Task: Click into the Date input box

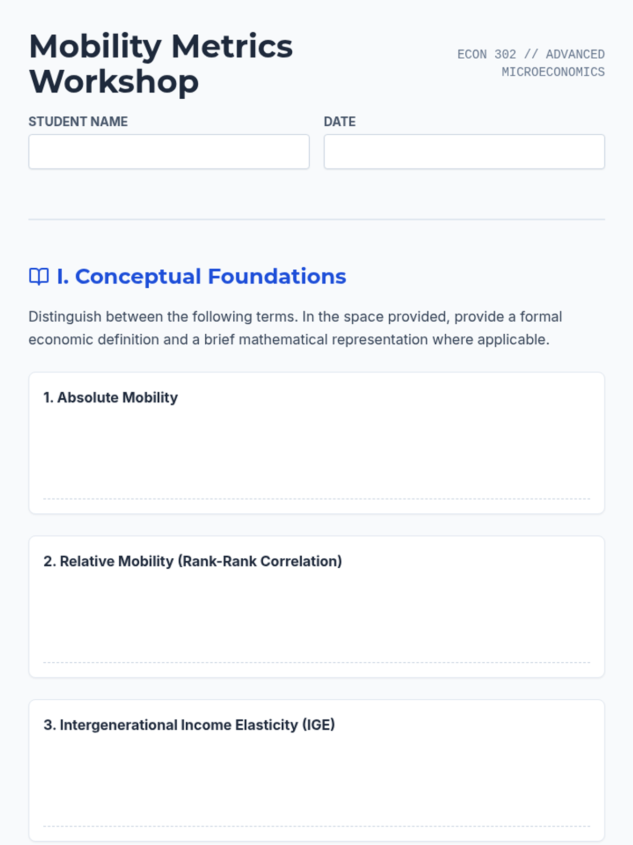Action: (464, 152)
